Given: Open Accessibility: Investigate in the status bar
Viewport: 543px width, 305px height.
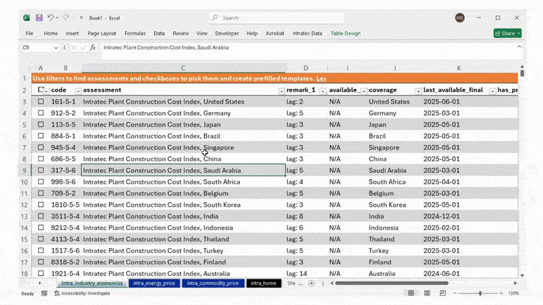Looking at the screenshot, I should click(x=82, y=293).
